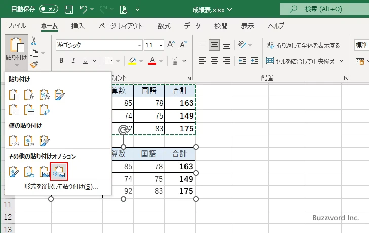Apply red font color button
The image size is (369, 233).
pyautogui.click(x=152, y=61)
